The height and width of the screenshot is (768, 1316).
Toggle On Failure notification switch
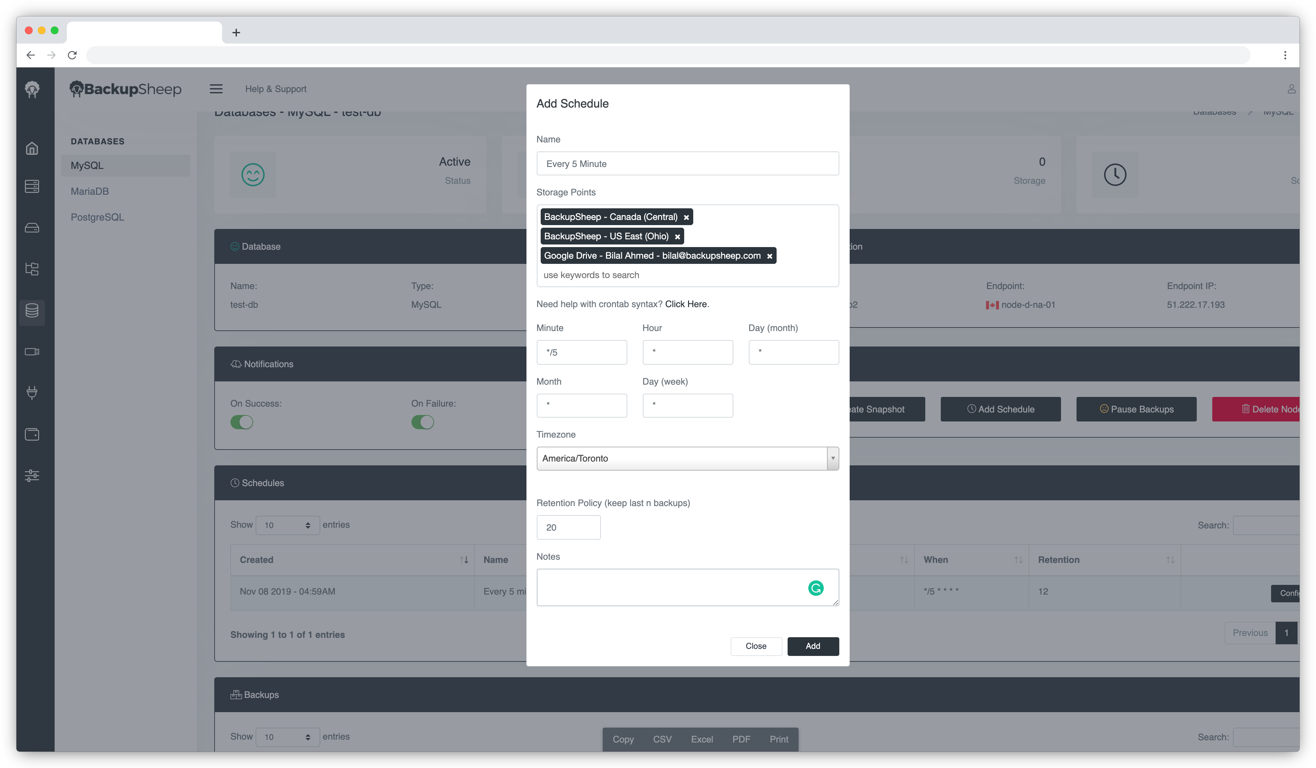click(x=422, y=422)
